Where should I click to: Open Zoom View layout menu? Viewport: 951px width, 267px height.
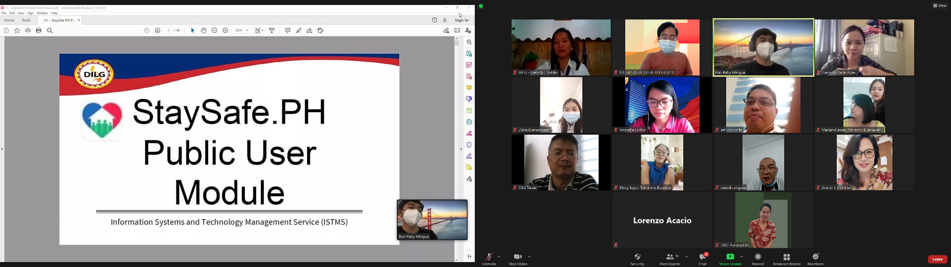(x=940, y=5)
